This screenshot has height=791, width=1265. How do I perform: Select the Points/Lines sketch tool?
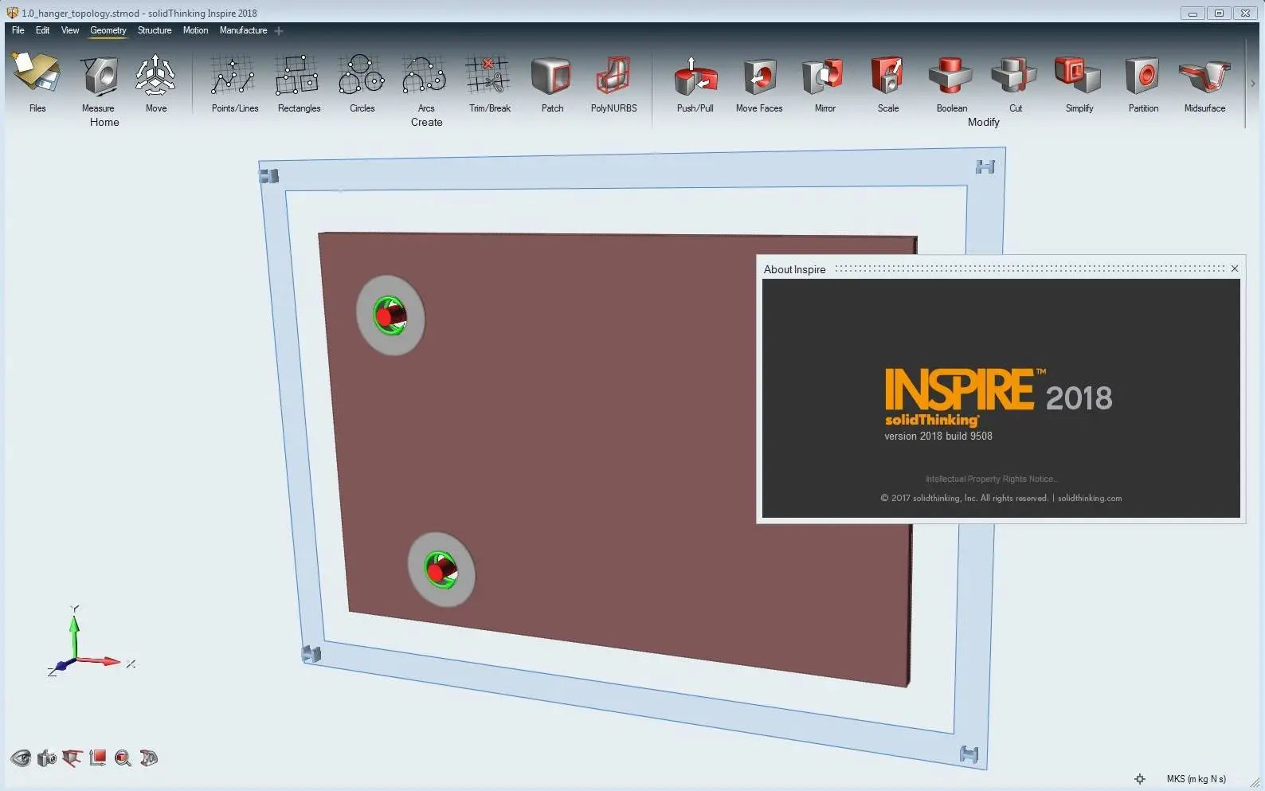point(233,76)
